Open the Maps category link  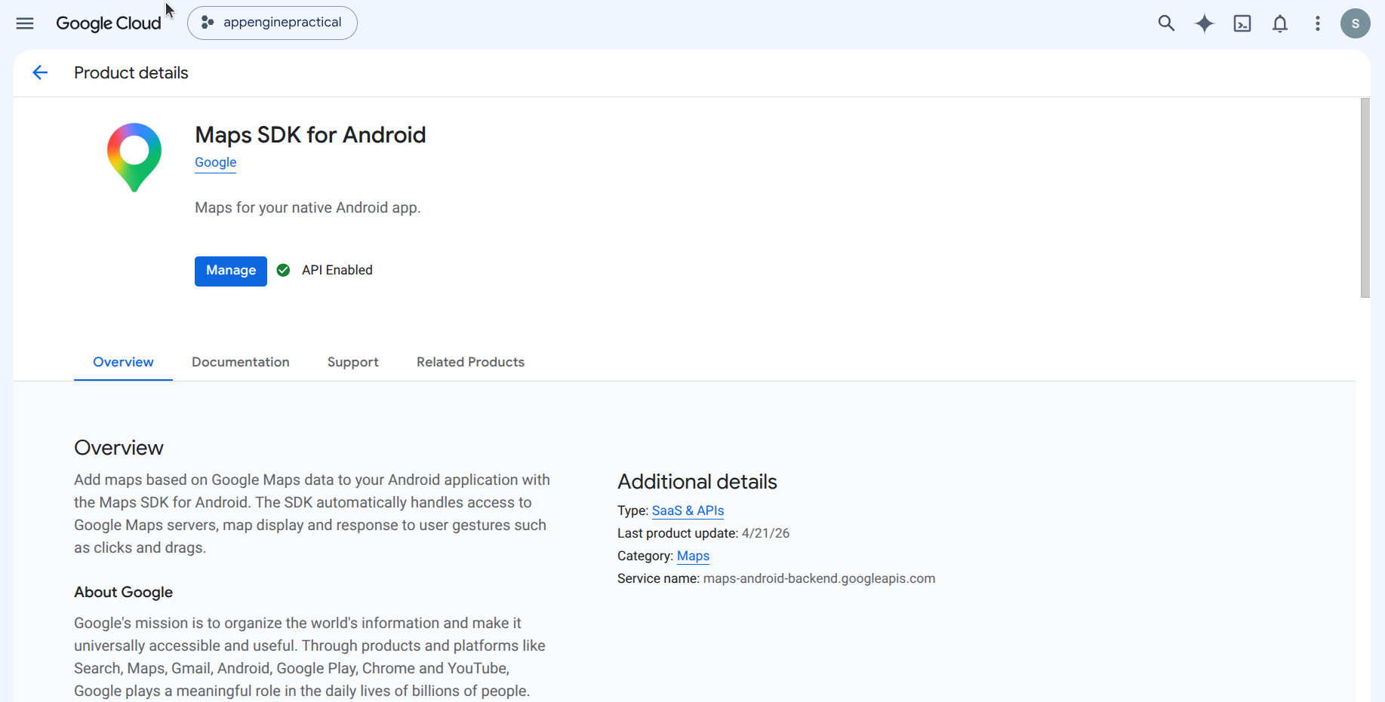[x=693, y=556]
